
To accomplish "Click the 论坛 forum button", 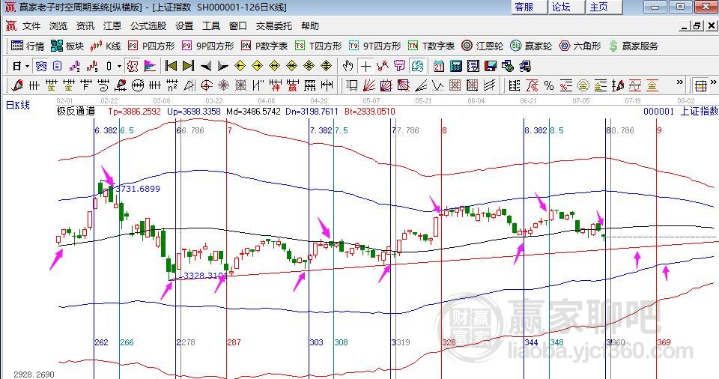I will tap(566, 7).
